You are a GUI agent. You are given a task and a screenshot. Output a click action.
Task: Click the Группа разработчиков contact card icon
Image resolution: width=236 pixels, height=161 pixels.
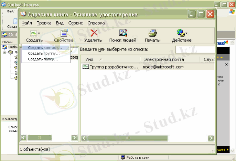86,67
